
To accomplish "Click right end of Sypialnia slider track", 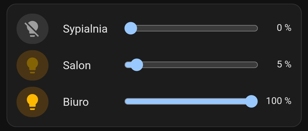I will 255,28.
